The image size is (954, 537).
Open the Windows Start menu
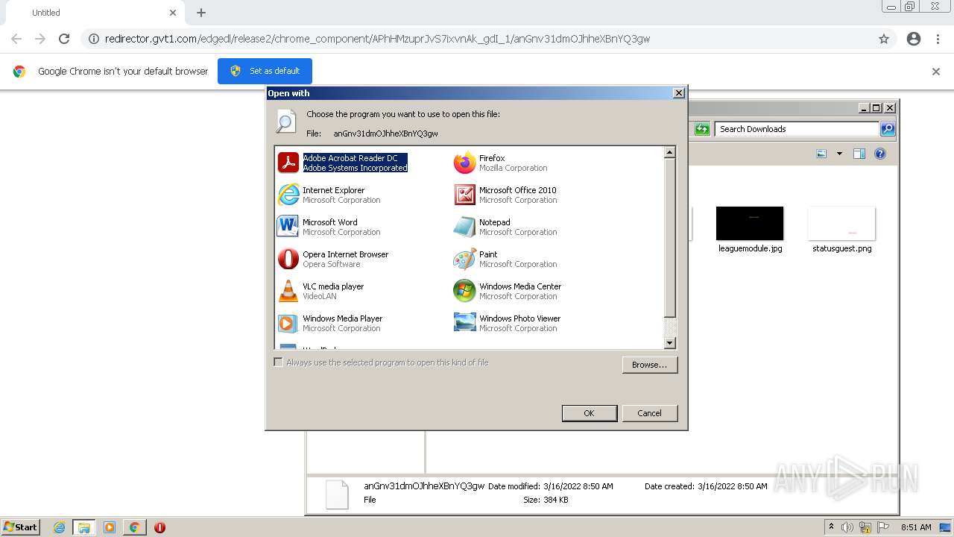pos(20,527)
